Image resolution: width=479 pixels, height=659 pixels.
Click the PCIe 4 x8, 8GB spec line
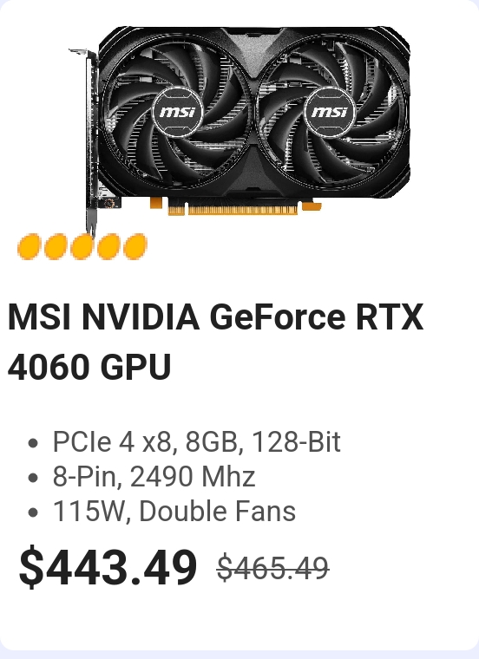tap(196, 441)
